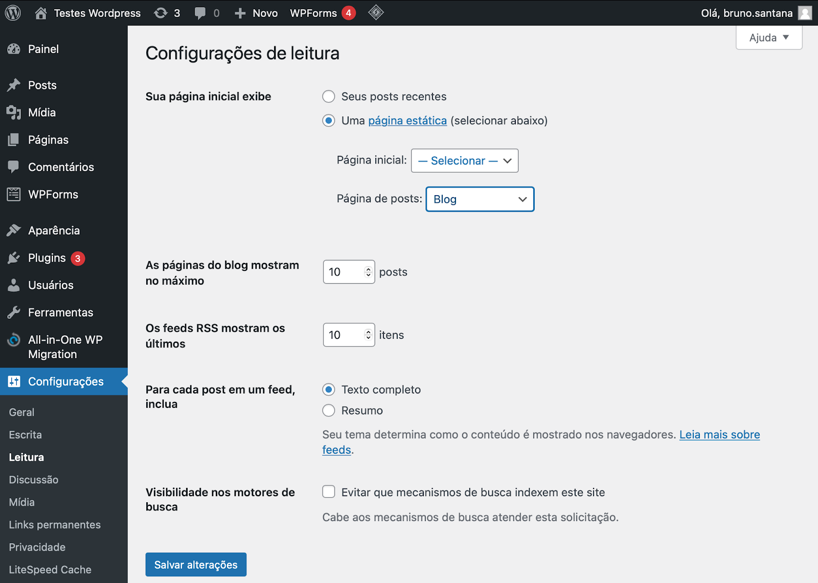Click the Salvar alterações button
Viewport: 818px width, 583px height.
point(196,565)
